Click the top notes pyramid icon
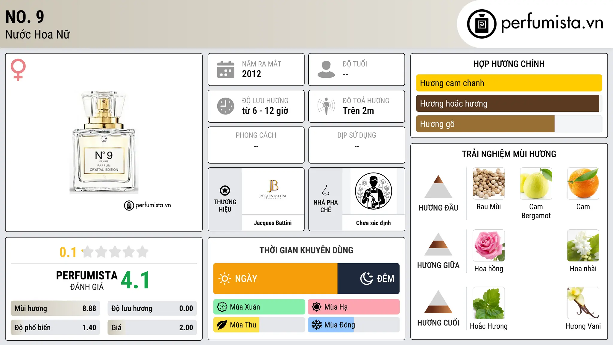 pyautogui.click(x=438, y=187)
